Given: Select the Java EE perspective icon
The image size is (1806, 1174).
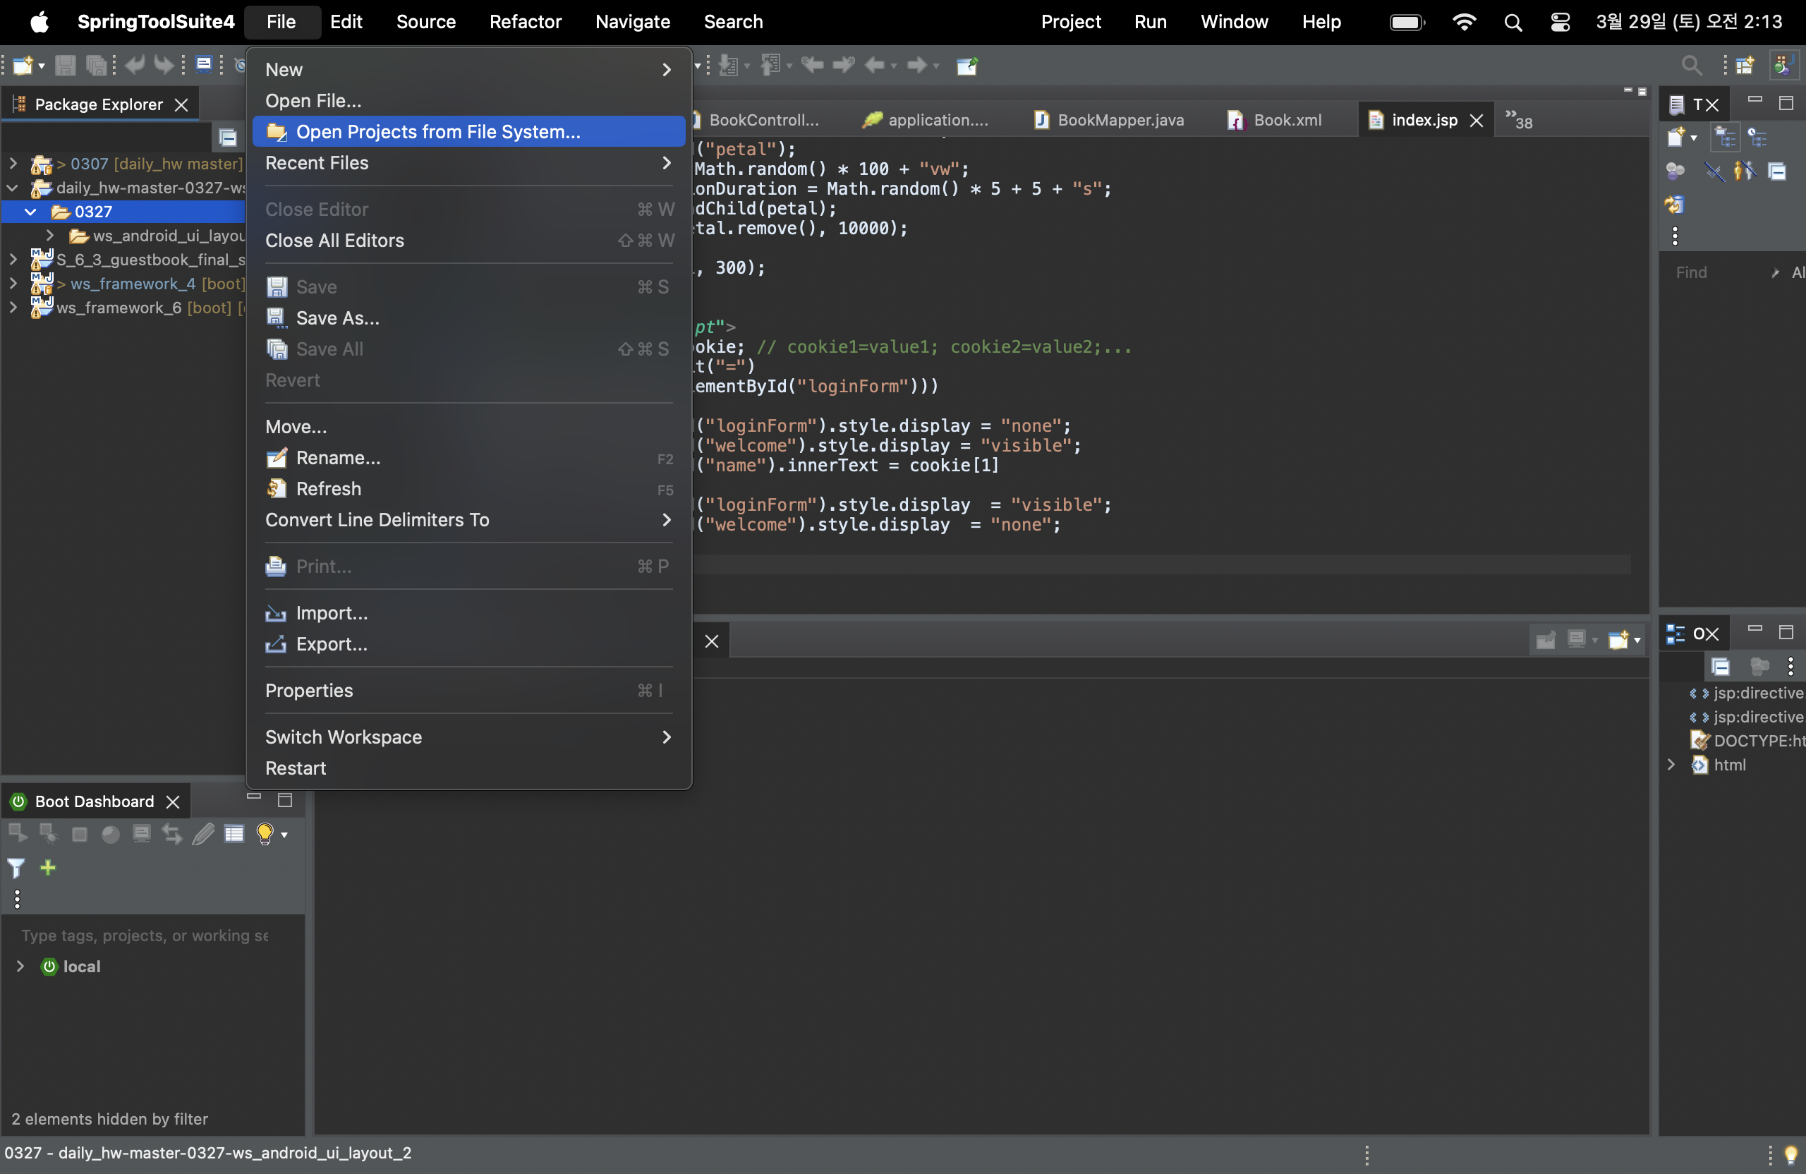Looking at the screenshot, I should pos(1783,66).
